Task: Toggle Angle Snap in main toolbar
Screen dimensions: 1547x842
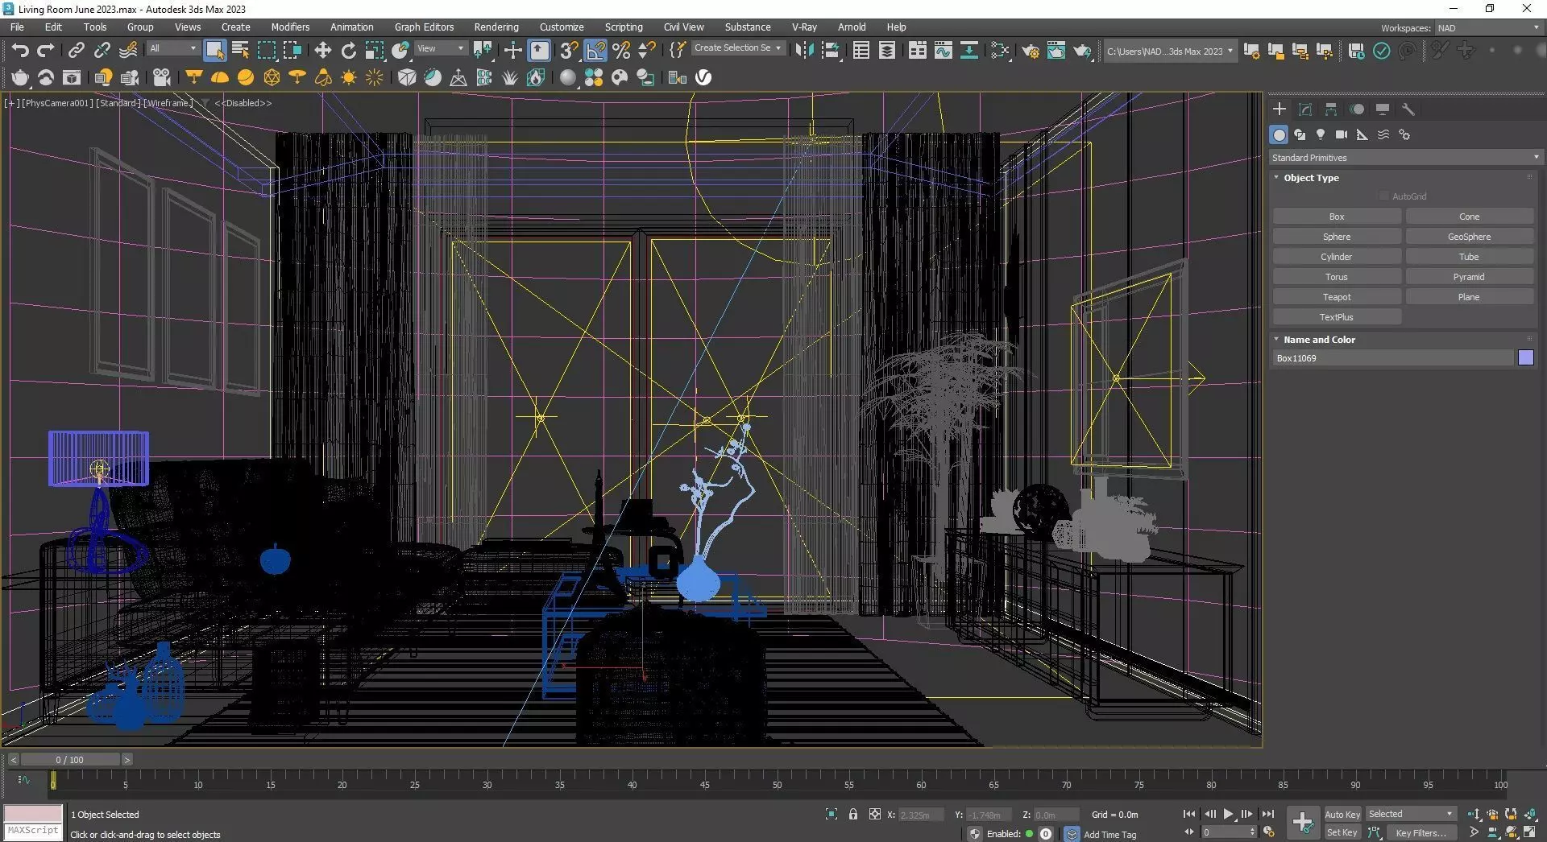Action: [595, 51]
